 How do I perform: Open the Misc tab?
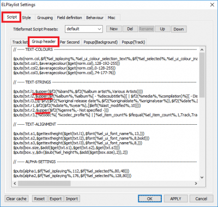tap(111, 18)
